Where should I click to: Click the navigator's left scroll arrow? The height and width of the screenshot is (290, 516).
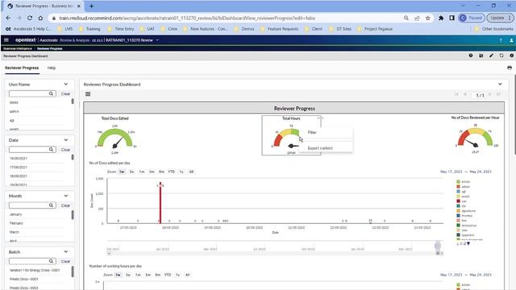109,253
